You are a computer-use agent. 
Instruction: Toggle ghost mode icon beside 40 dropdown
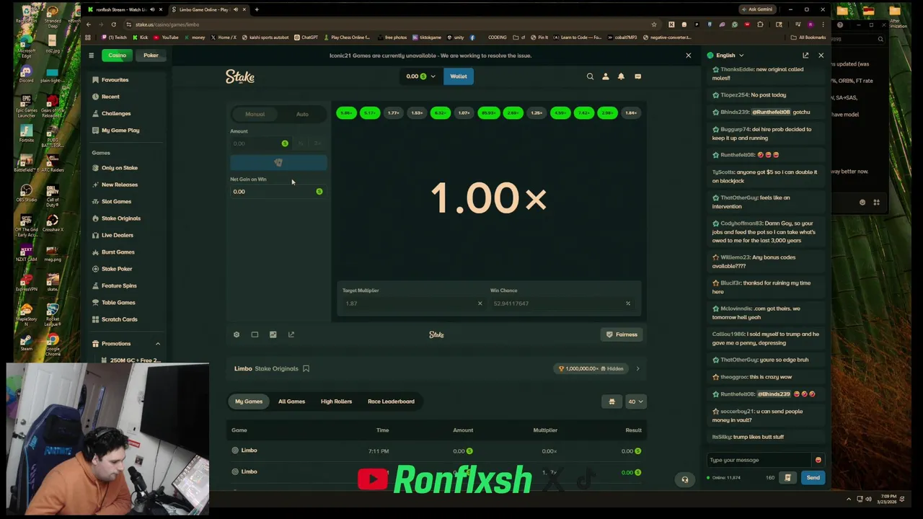click(611, 402)
